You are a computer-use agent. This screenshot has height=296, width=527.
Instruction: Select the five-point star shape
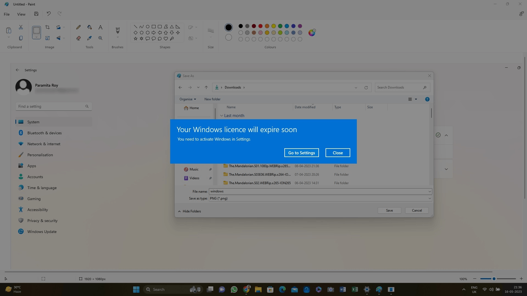coord(136,39)
